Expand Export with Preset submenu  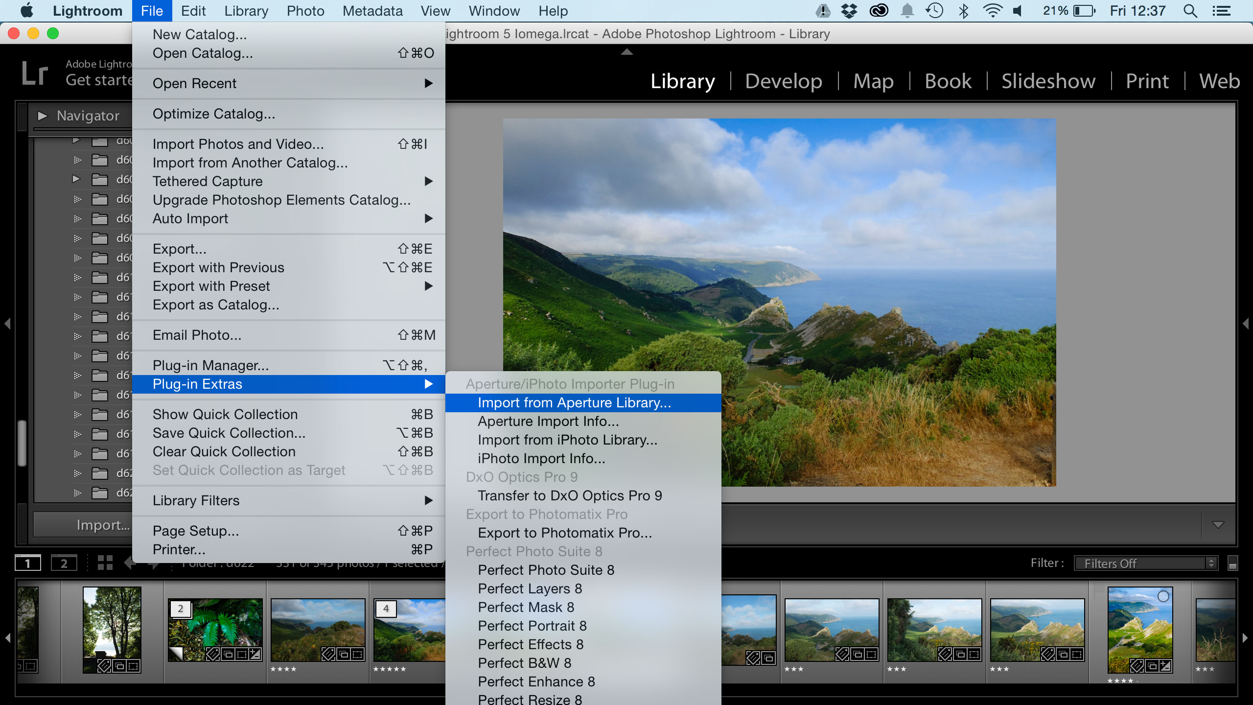[289, 286]
